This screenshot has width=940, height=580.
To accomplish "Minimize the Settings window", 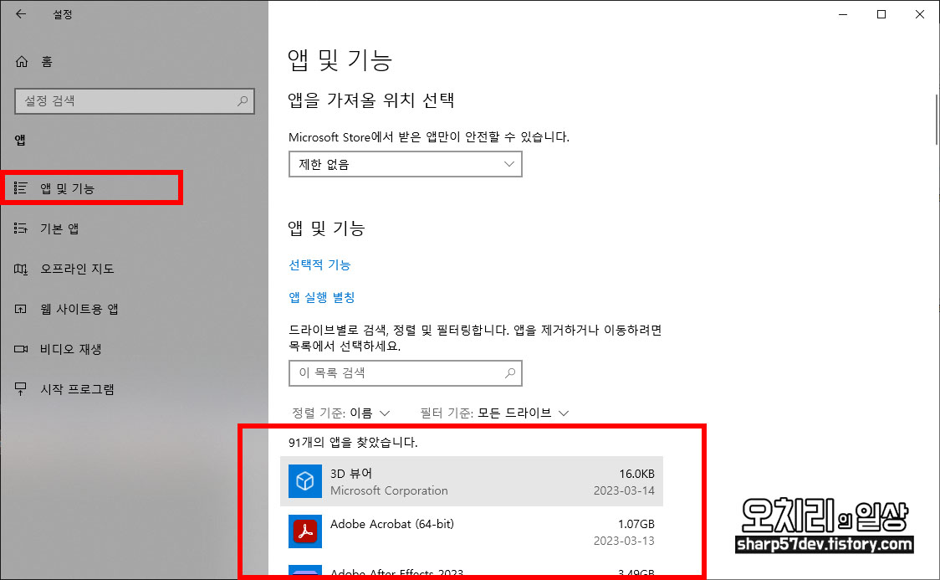I will [843, 14].
